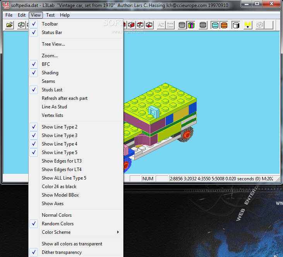This screenshot has width=283, height=257.
Task: Open the File menu
Action: point(9,15)
